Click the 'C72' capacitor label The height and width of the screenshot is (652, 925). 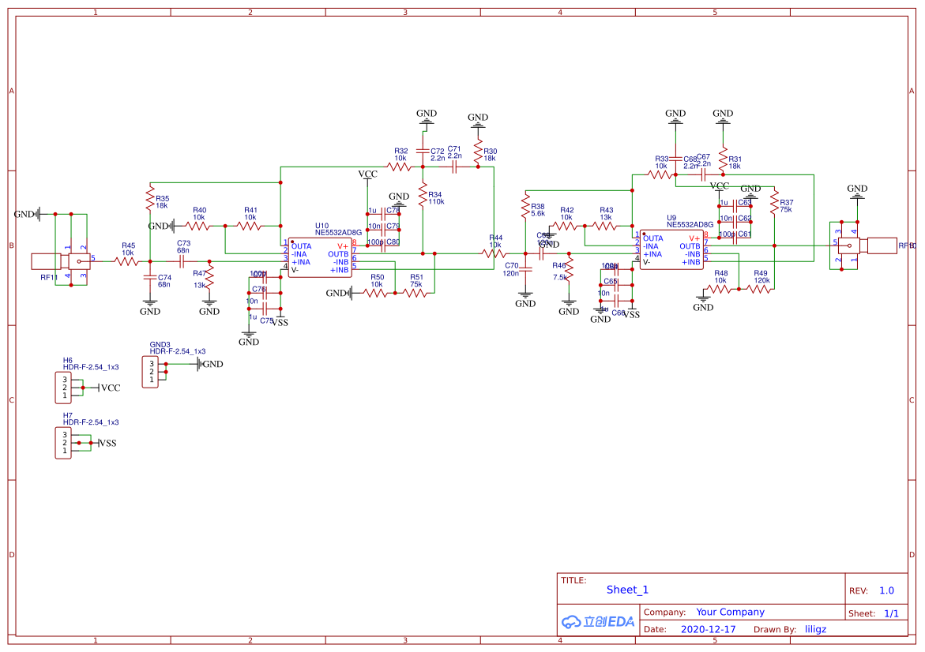click(x=437, y=152)
